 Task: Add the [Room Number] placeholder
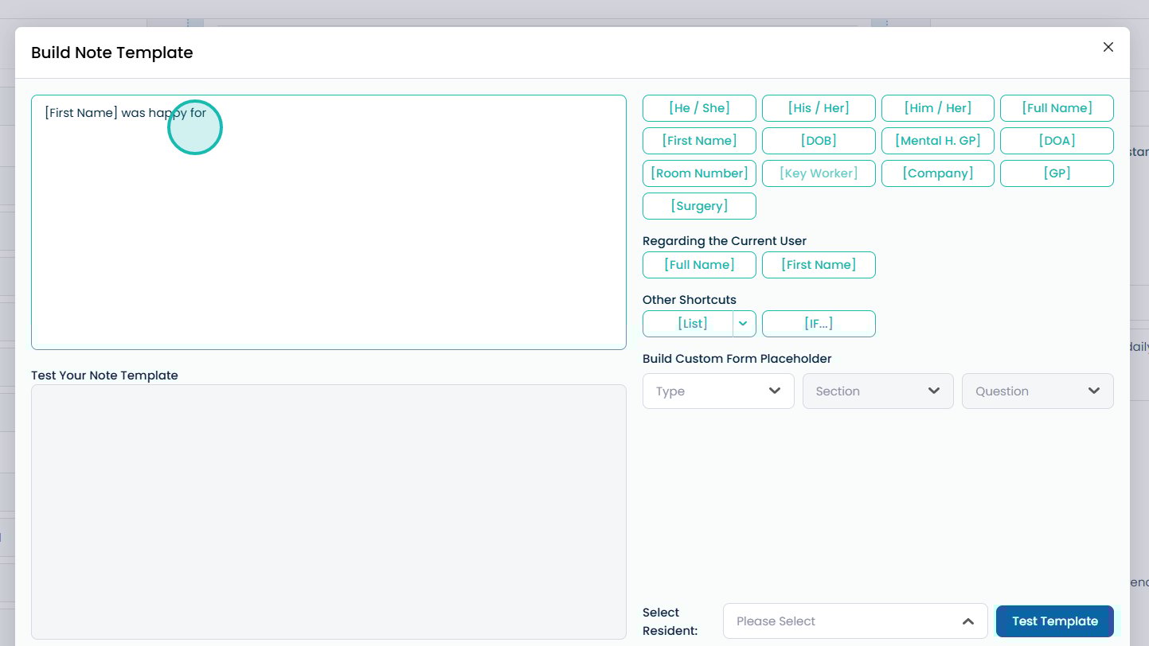[699, 173]
